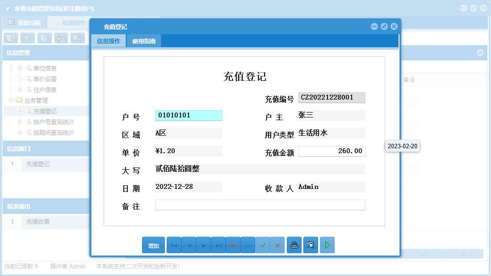Collapse the 信息管理 panel header
Viewport: 491px width, 276px height.
tap(45, 53)
